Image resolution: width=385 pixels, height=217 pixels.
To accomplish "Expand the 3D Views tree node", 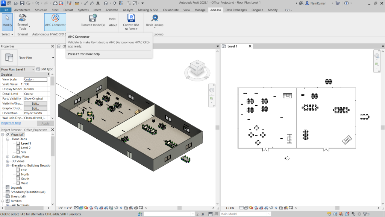I will coord(8,161).
